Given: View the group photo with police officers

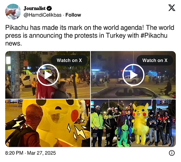Looking at the screenshot, I should pos(133,123).
